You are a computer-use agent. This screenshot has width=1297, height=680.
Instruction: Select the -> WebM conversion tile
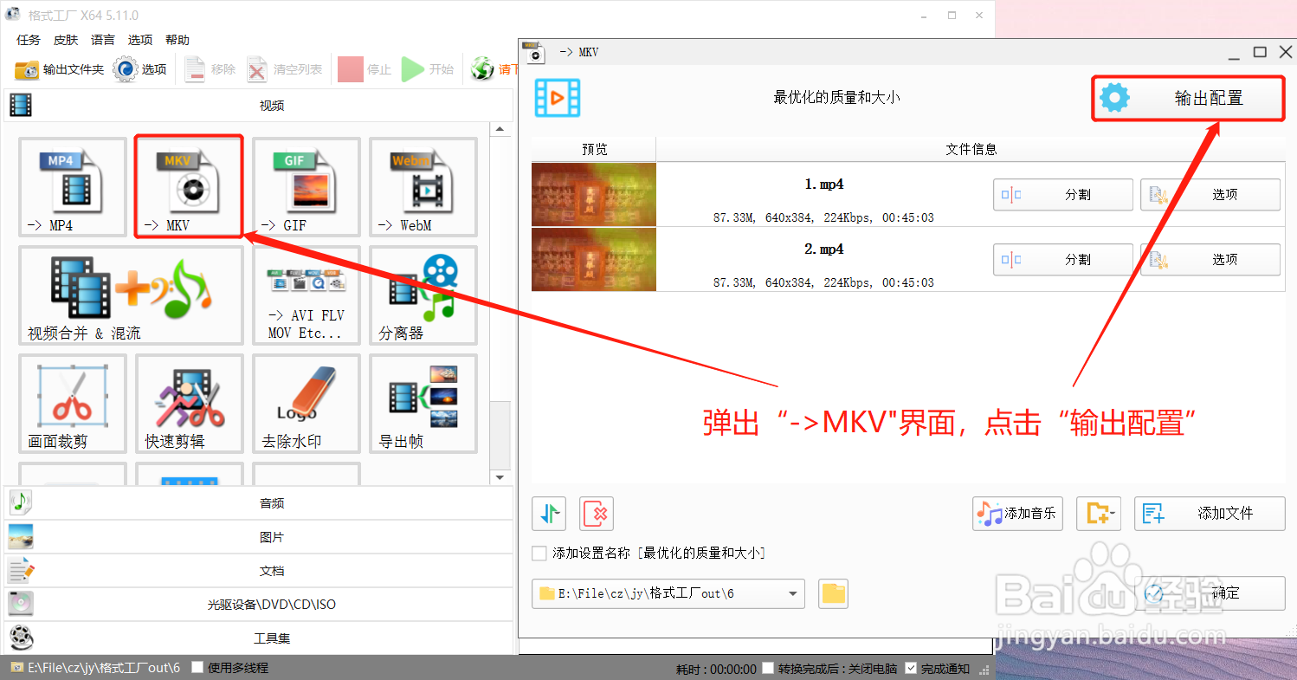[x=423, y=186]
